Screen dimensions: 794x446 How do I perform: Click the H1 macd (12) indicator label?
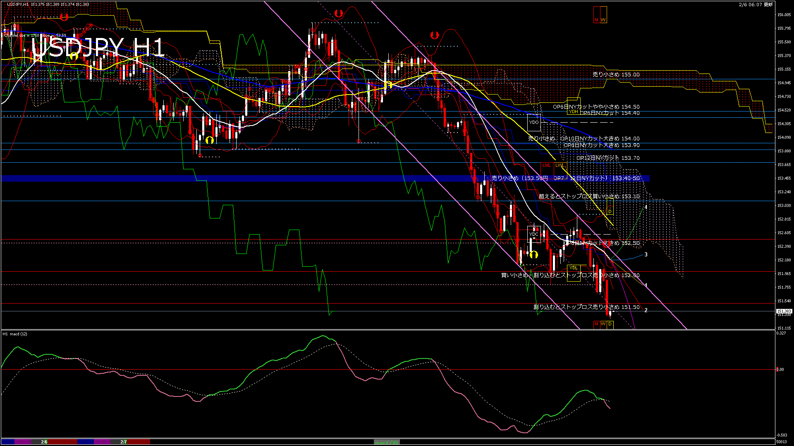[15, 334]
